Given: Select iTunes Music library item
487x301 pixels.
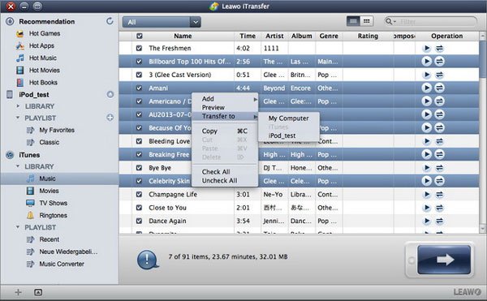Looking at the screenshot, I should click(59, 178).
